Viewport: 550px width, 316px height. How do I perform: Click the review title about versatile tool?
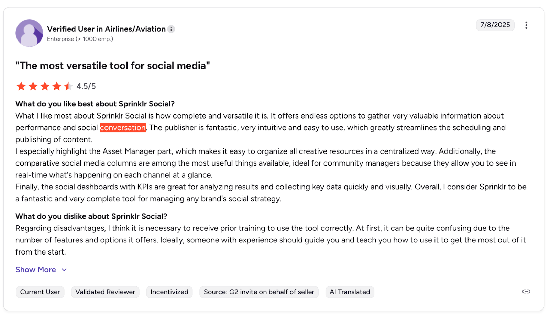point(113,66)
